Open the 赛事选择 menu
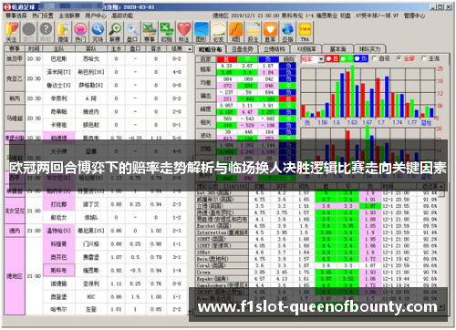Image resolution: width=456 pixels, height=330 pixels. [16, 15]
